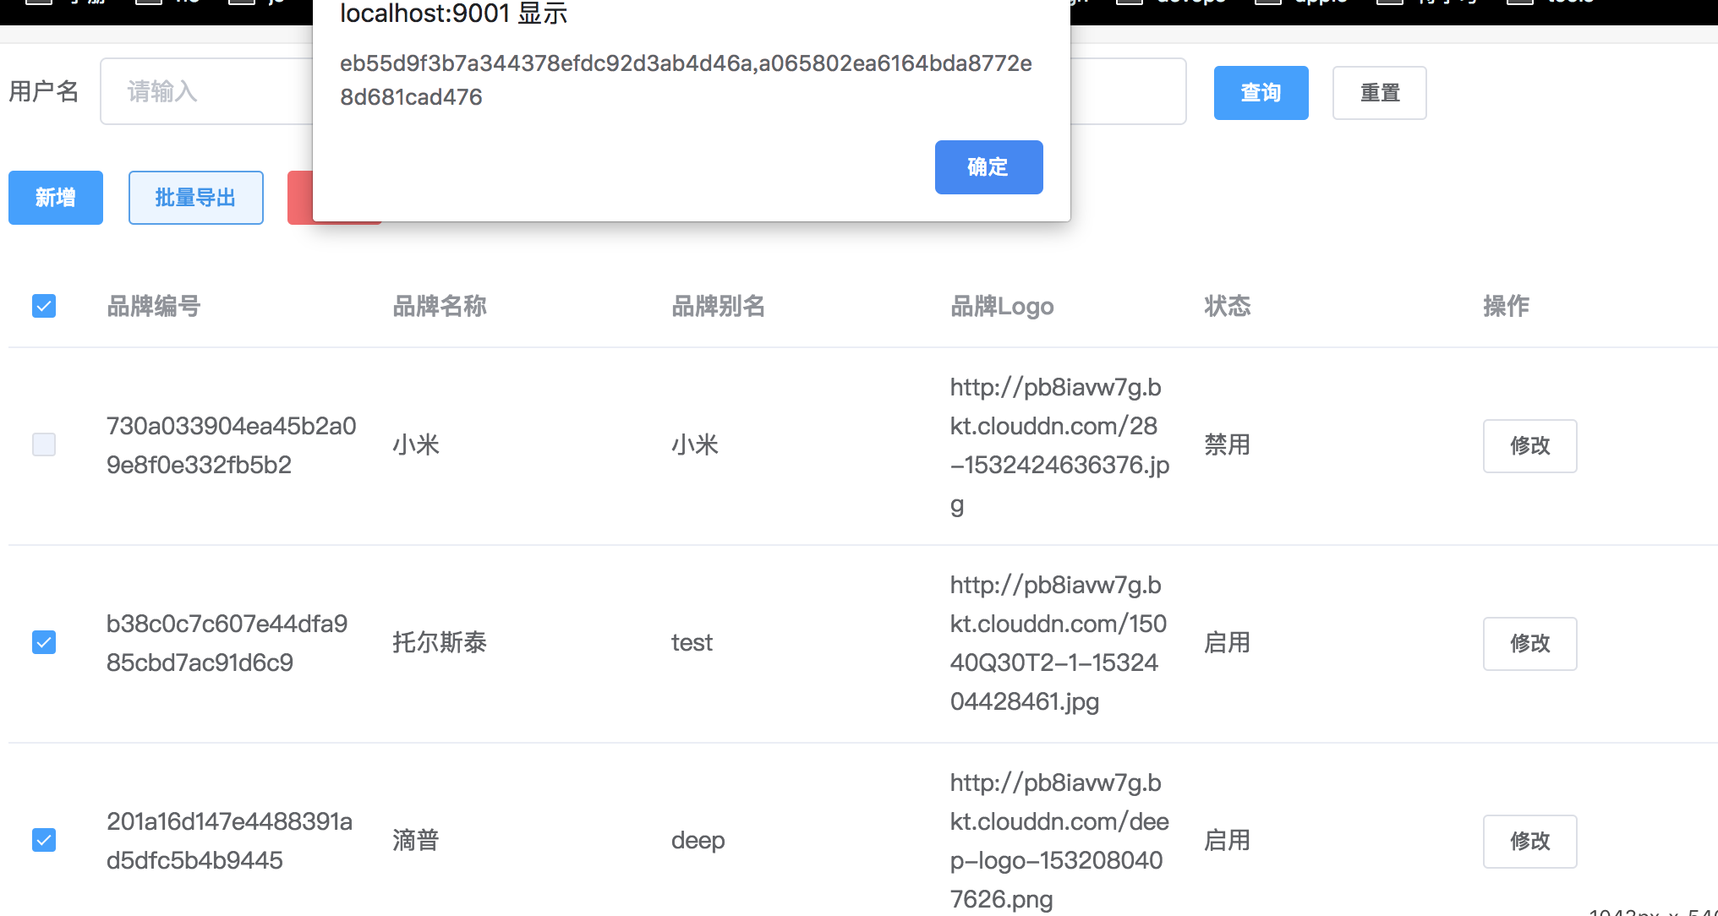Click the 新增 add button
Screen dimensions: 1718x916
click(x=56, y=198)
